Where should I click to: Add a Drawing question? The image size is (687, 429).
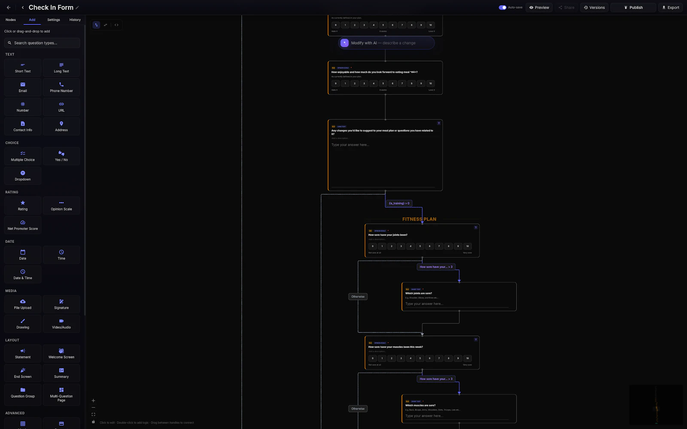(x=23, y=323)
